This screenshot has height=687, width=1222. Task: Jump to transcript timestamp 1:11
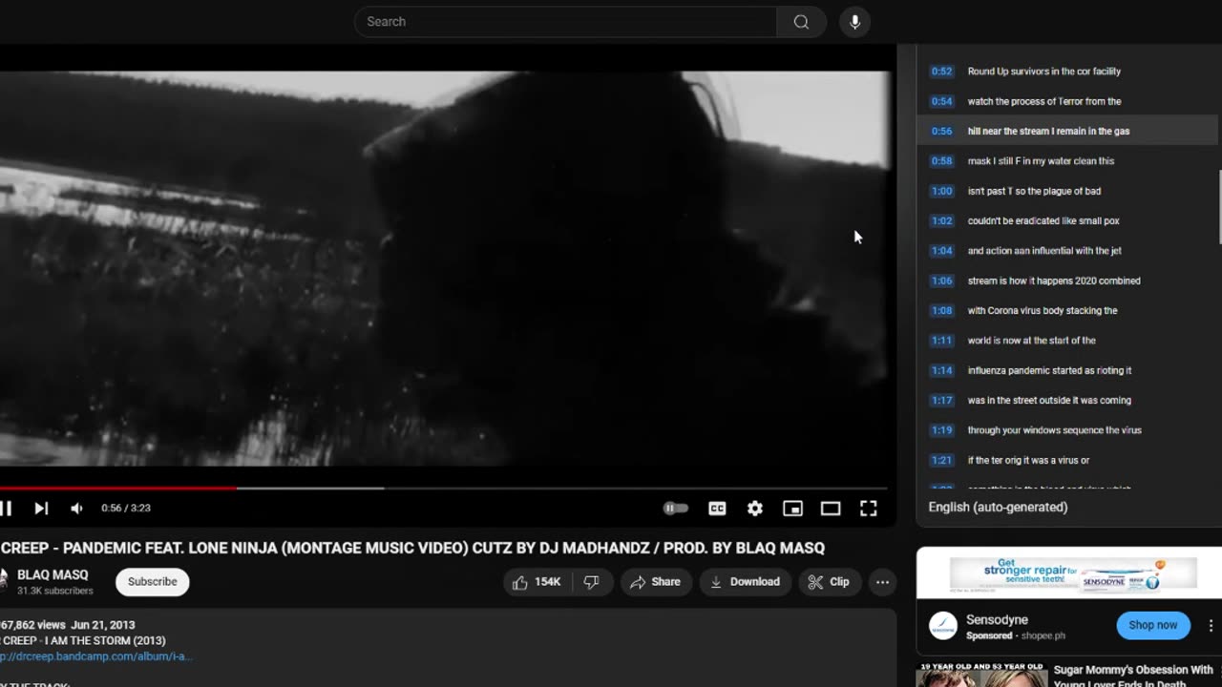pyautogui.click(x=941, y=341)
